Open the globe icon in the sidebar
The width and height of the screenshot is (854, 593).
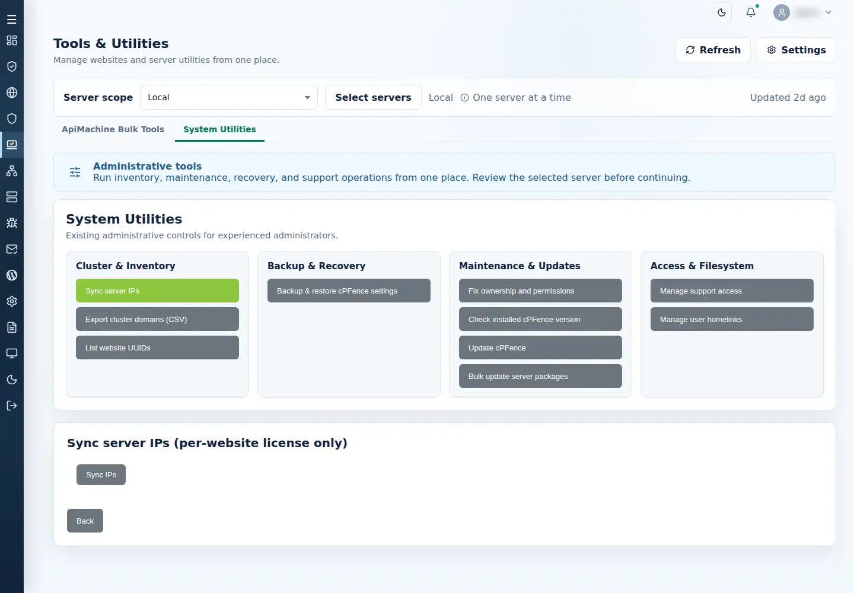12,93
